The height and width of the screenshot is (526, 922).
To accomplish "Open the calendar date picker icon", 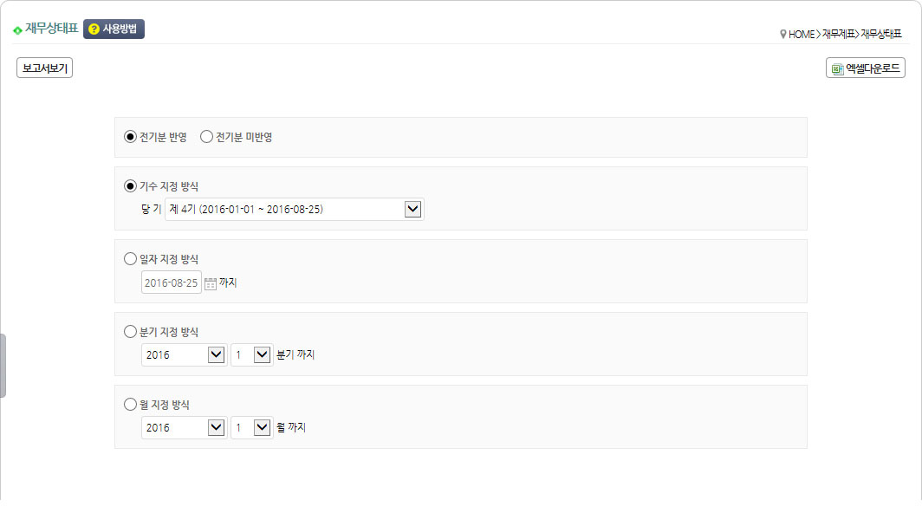I will point(211,284).
